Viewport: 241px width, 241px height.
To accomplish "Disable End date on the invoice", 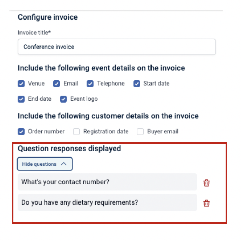I will [x=21, y=99].
